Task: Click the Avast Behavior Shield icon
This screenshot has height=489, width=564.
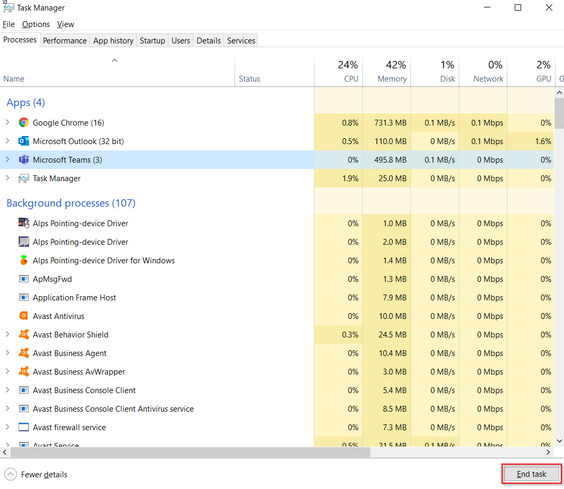Action: 24,335
